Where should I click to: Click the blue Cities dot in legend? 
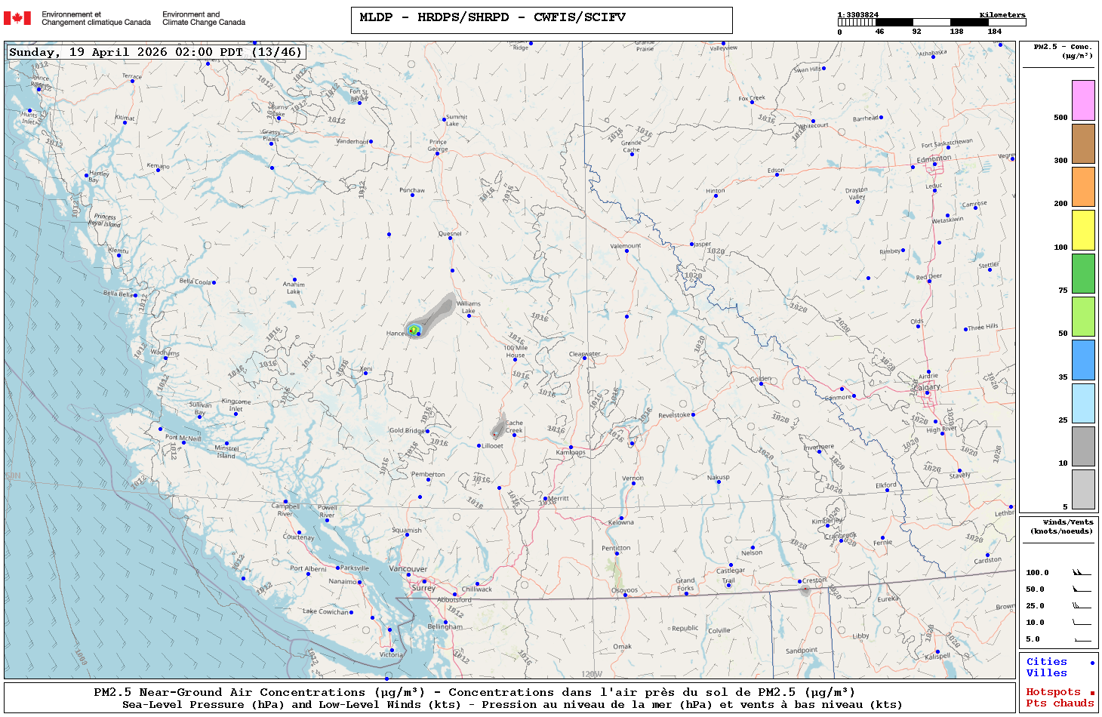(x=1092, y=663)
